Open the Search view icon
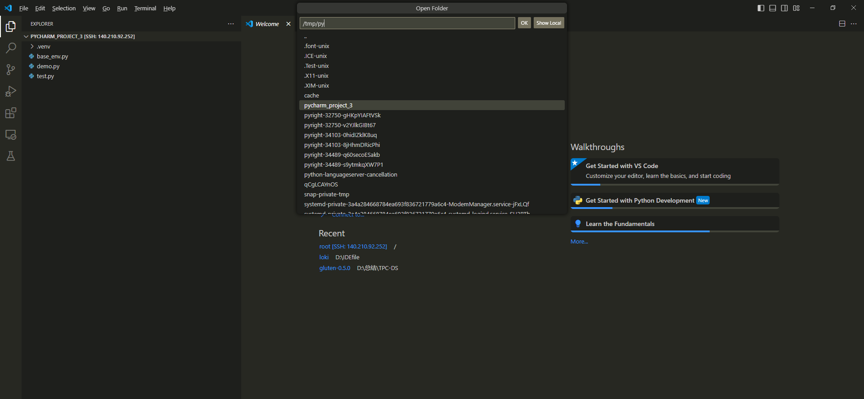Image resolution: width=864 pixels, height=399 pixels. (x=11, y=48)
